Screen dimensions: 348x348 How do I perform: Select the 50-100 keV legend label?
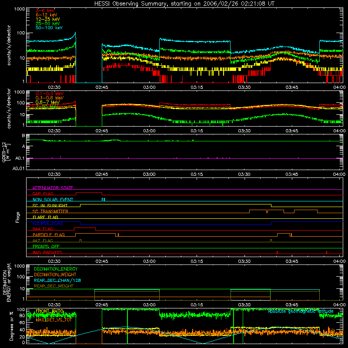(x=49, y=28)
